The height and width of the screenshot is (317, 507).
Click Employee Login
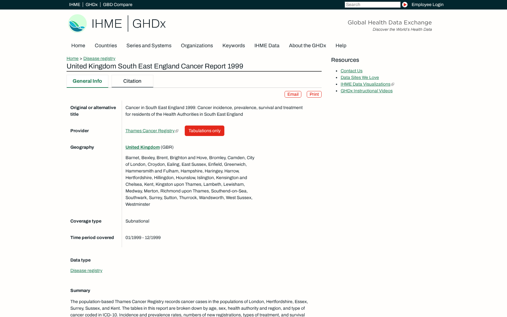pyautogui.click(x=427, y=4)
